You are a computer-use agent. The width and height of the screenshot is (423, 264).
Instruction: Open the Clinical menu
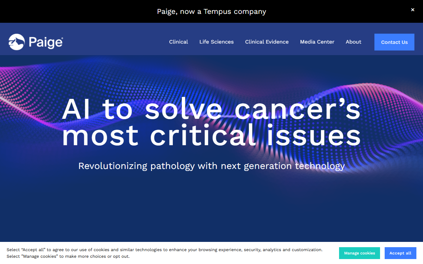click(178, 42)
